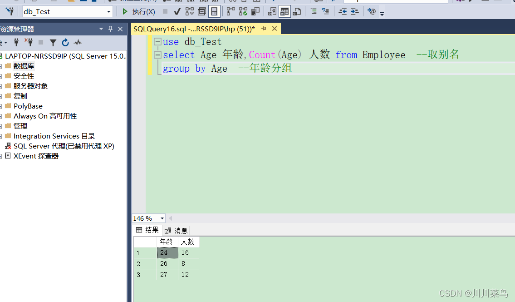Toggle IntelliSense enabled button
Image resolution: width=515 pixels, height=302 pixels.
click(x=214, y=12)
